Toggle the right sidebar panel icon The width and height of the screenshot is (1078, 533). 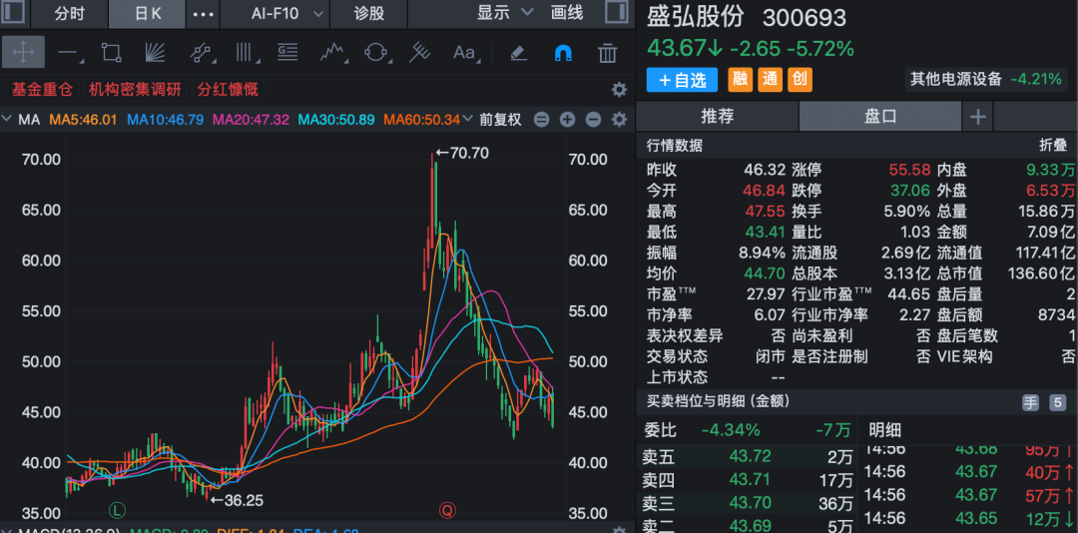pyautogui.click(x=616, y=12)
